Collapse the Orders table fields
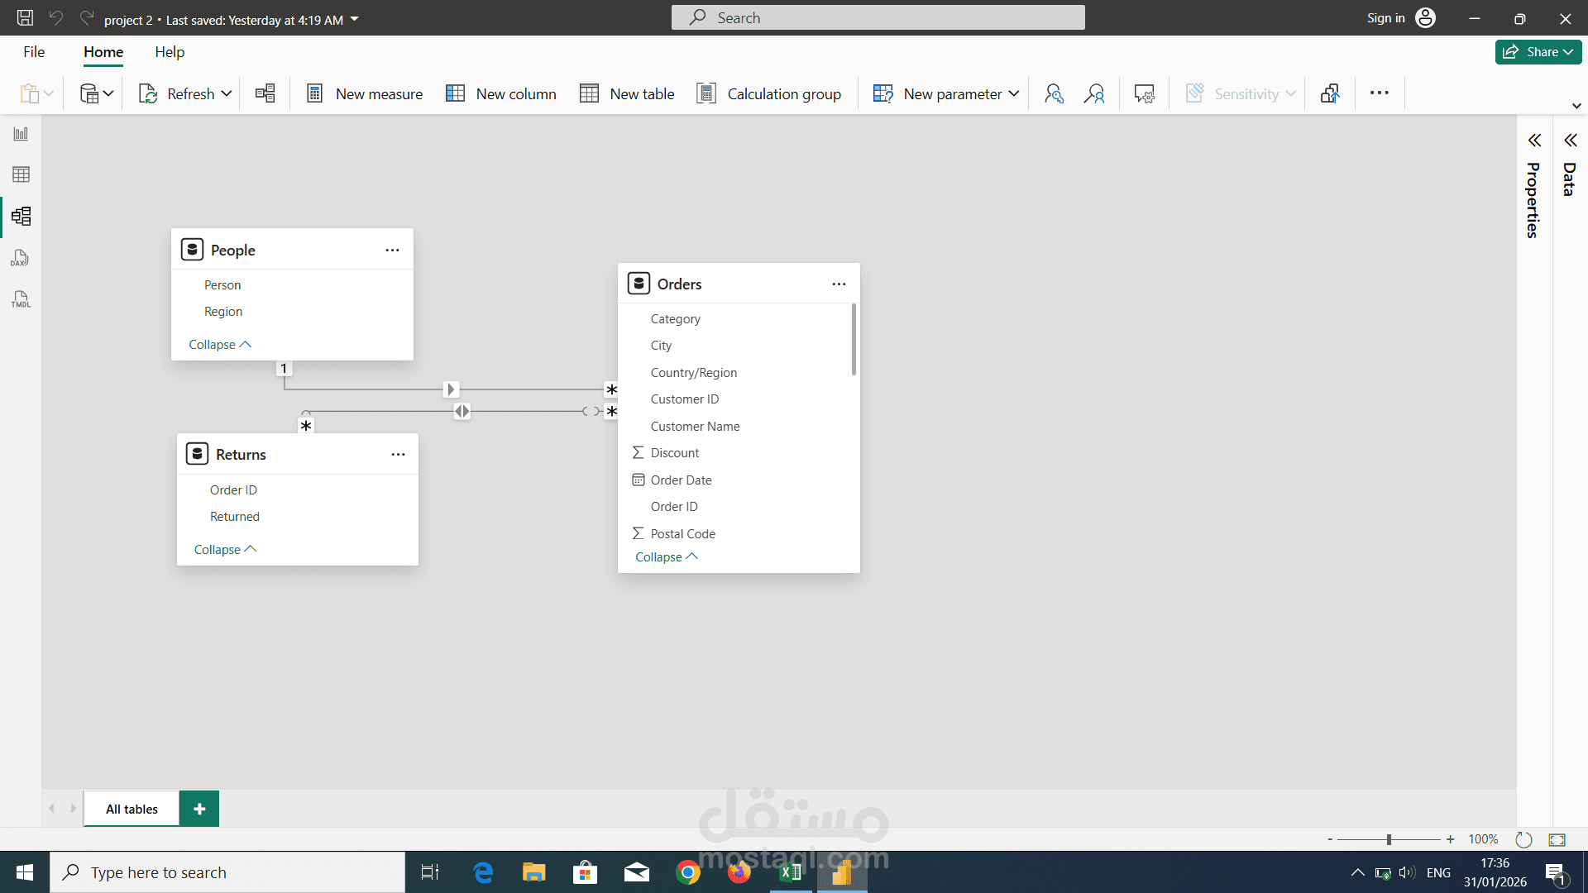This screenshot has height=893, width=1588. coord(666,557)
